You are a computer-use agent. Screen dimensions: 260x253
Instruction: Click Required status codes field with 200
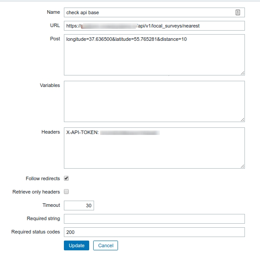point(154,232)
